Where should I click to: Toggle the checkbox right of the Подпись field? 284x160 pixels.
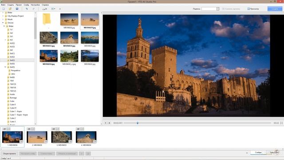(223, 9)
